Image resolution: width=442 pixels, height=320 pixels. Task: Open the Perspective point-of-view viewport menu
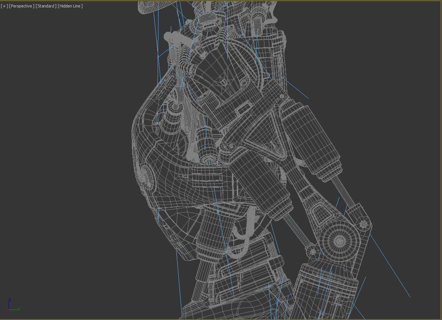tap(22, 6)
